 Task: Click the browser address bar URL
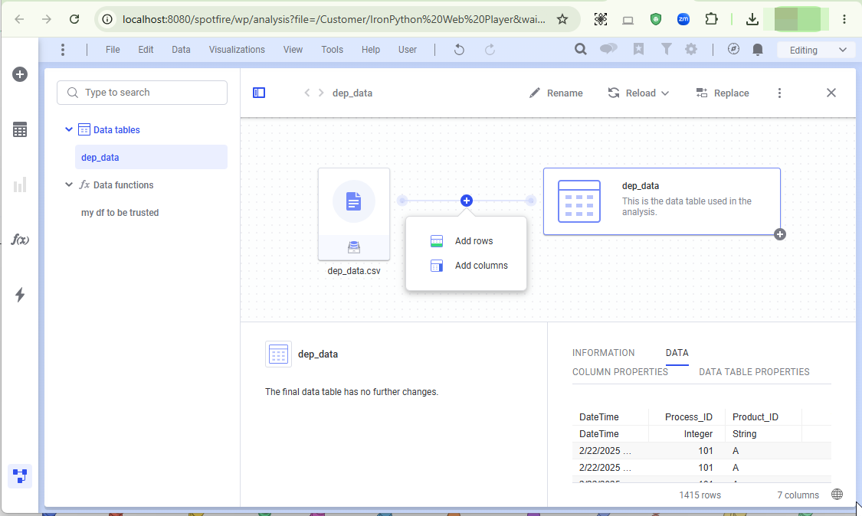pos(334,19)
